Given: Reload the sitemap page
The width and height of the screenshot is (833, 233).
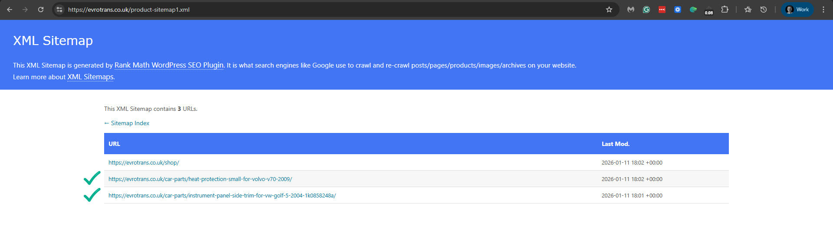Looking at the screenshot, I should point(41,10).
